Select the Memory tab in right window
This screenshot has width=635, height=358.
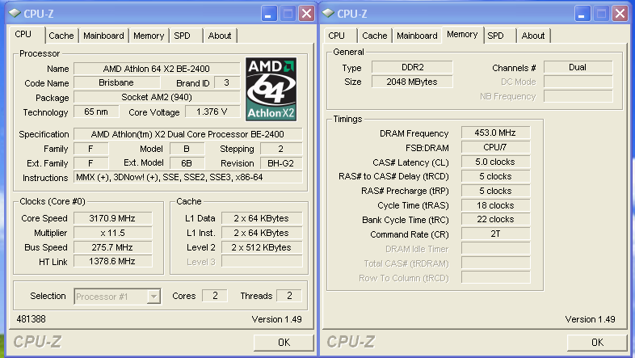pyautogui.click(x=462, y=35)
